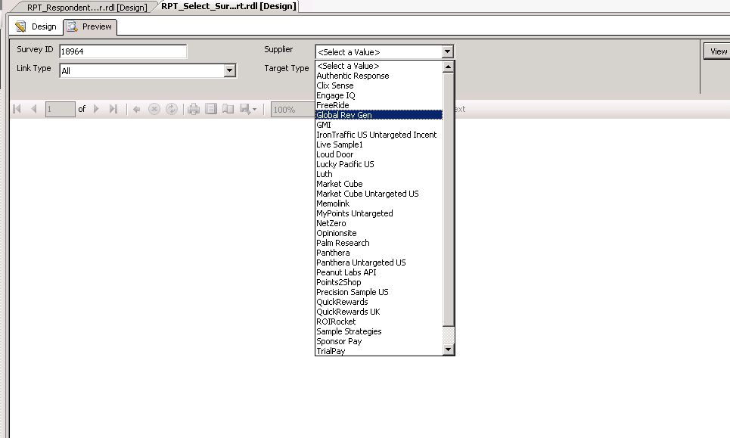Select IronTraffic US Untargeted Incent
This screenshot has width=730, height=438.
pos(378,135)
